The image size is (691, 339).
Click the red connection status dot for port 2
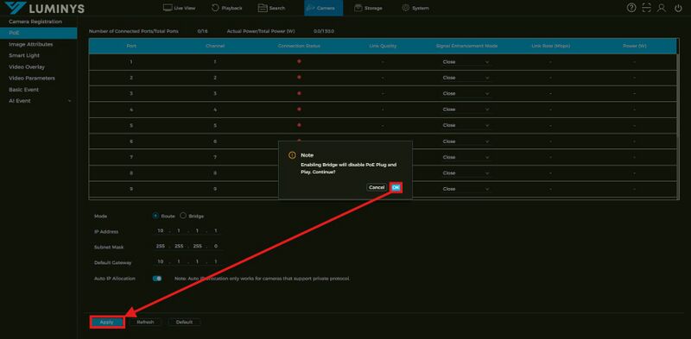tap(299, 77)
